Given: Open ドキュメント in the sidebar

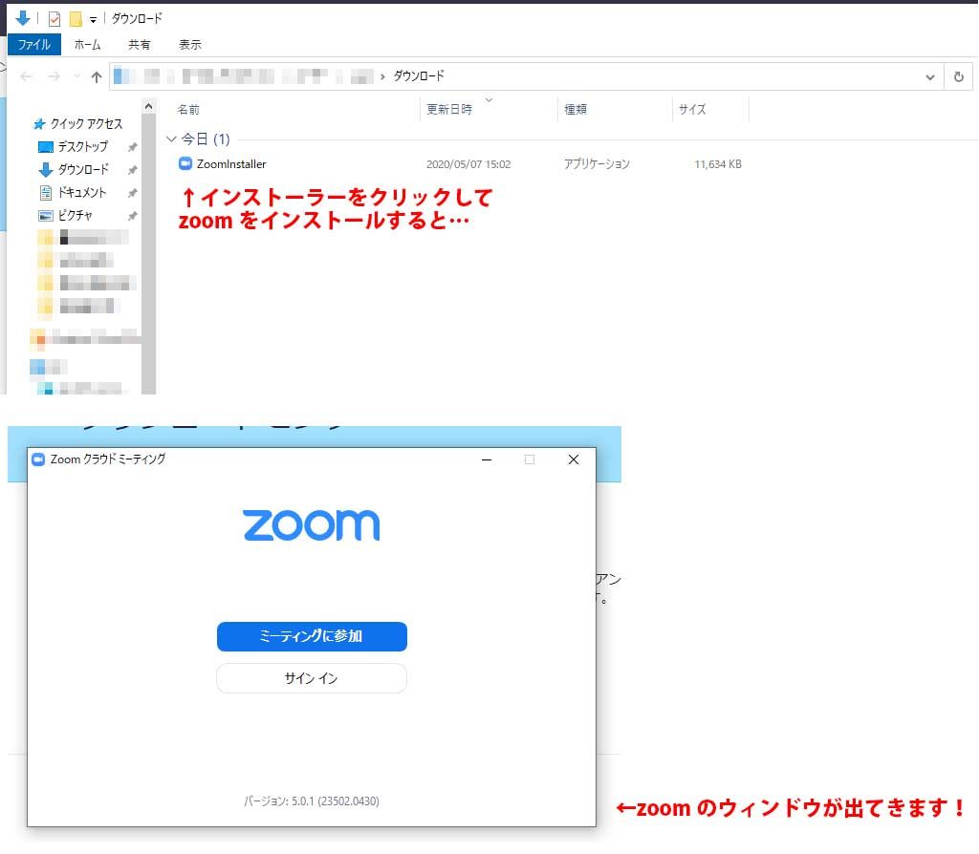Looking at the screenshot, I should 81,193.
